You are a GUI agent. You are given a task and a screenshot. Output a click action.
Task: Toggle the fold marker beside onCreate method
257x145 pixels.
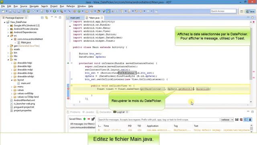[x=71, y=63]
